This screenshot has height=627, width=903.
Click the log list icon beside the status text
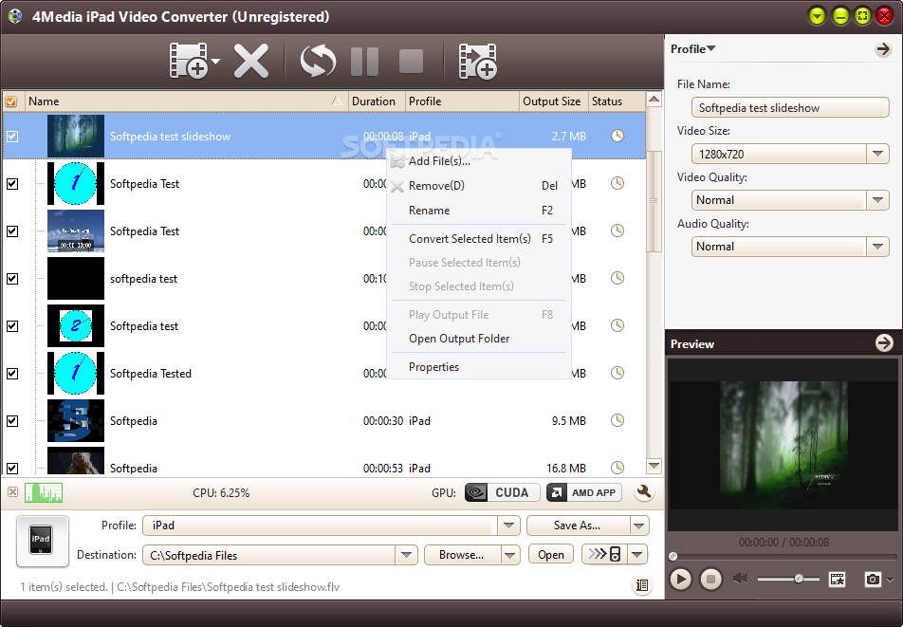(x=641, y=586)
